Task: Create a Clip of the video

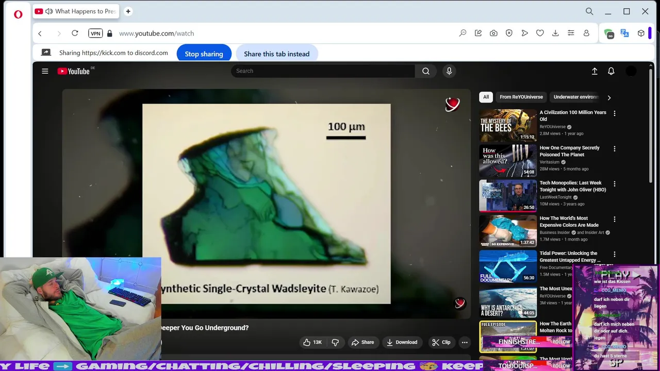Action: tap(441, 342)
